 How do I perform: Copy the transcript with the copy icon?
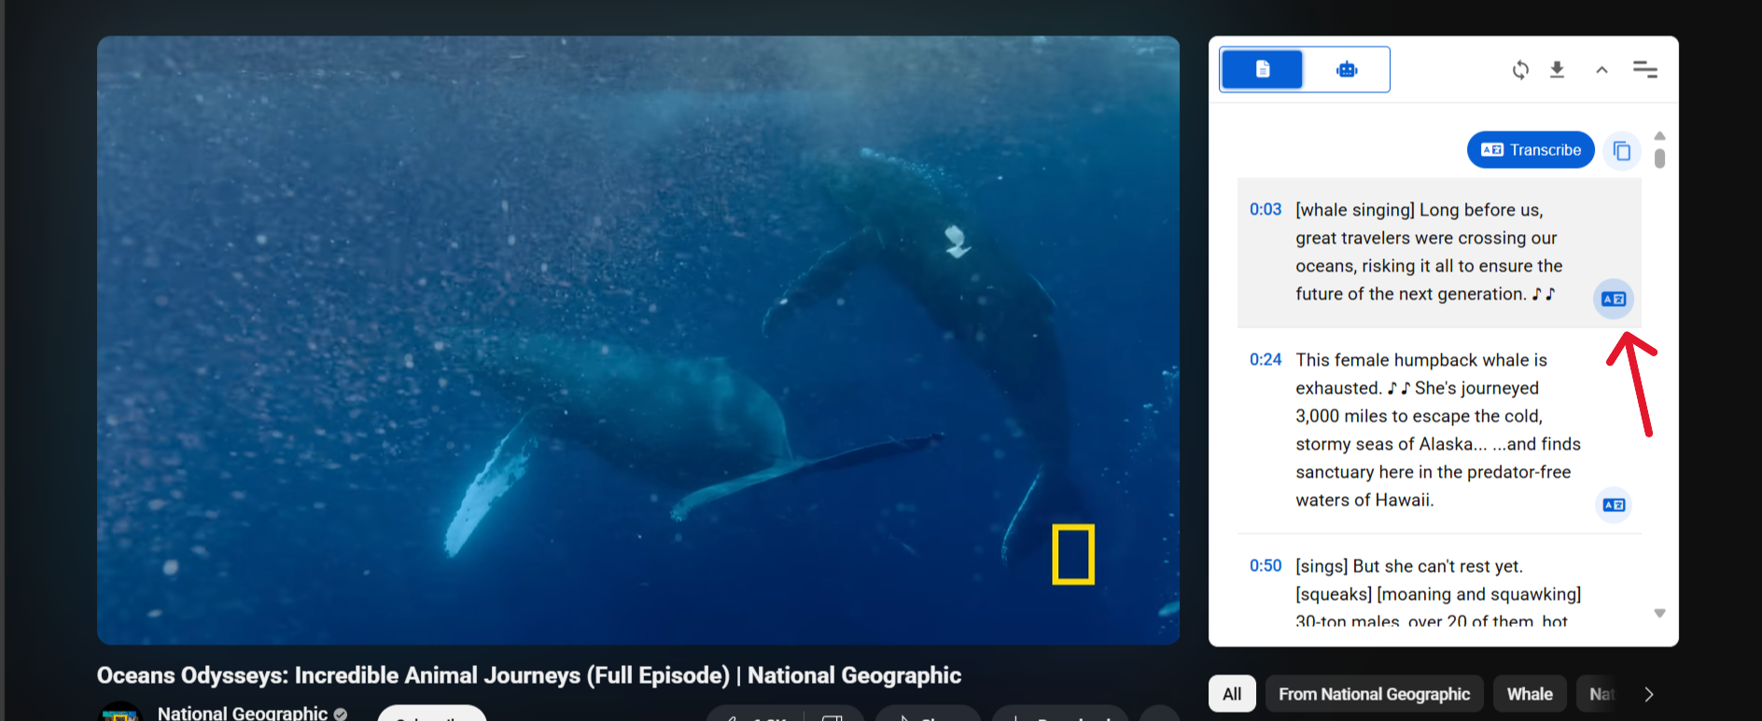pos(1622,150)
